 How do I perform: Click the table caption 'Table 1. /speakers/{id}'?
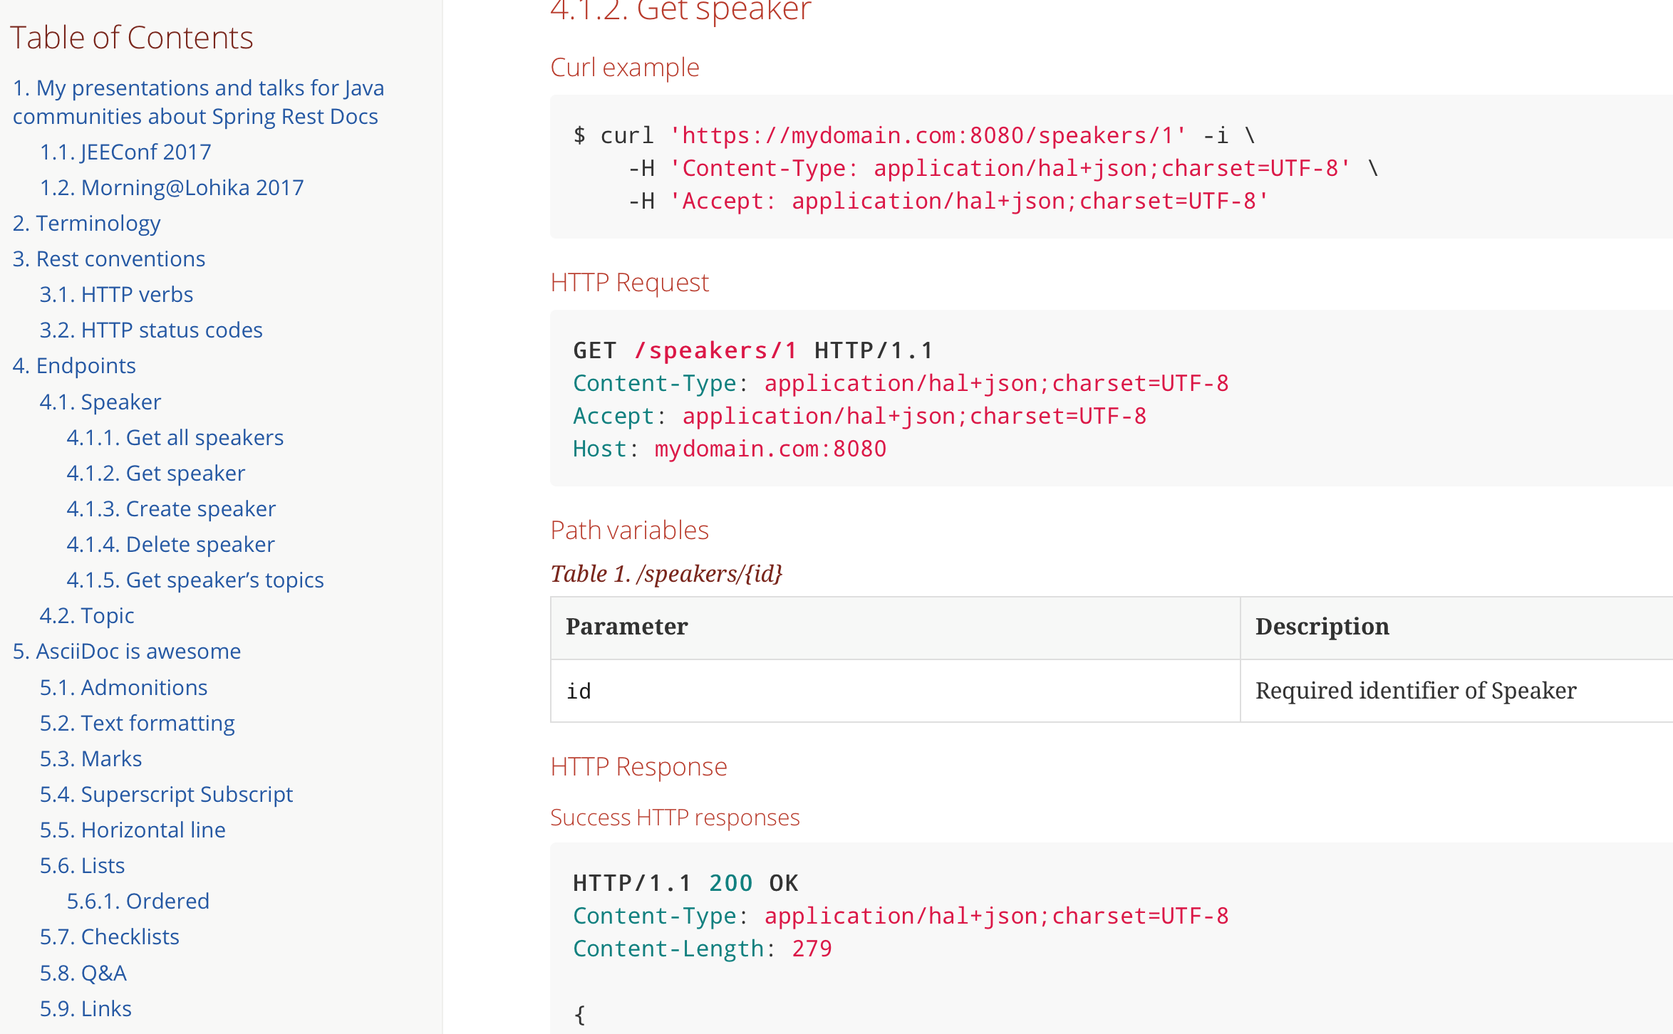(667, 574)
